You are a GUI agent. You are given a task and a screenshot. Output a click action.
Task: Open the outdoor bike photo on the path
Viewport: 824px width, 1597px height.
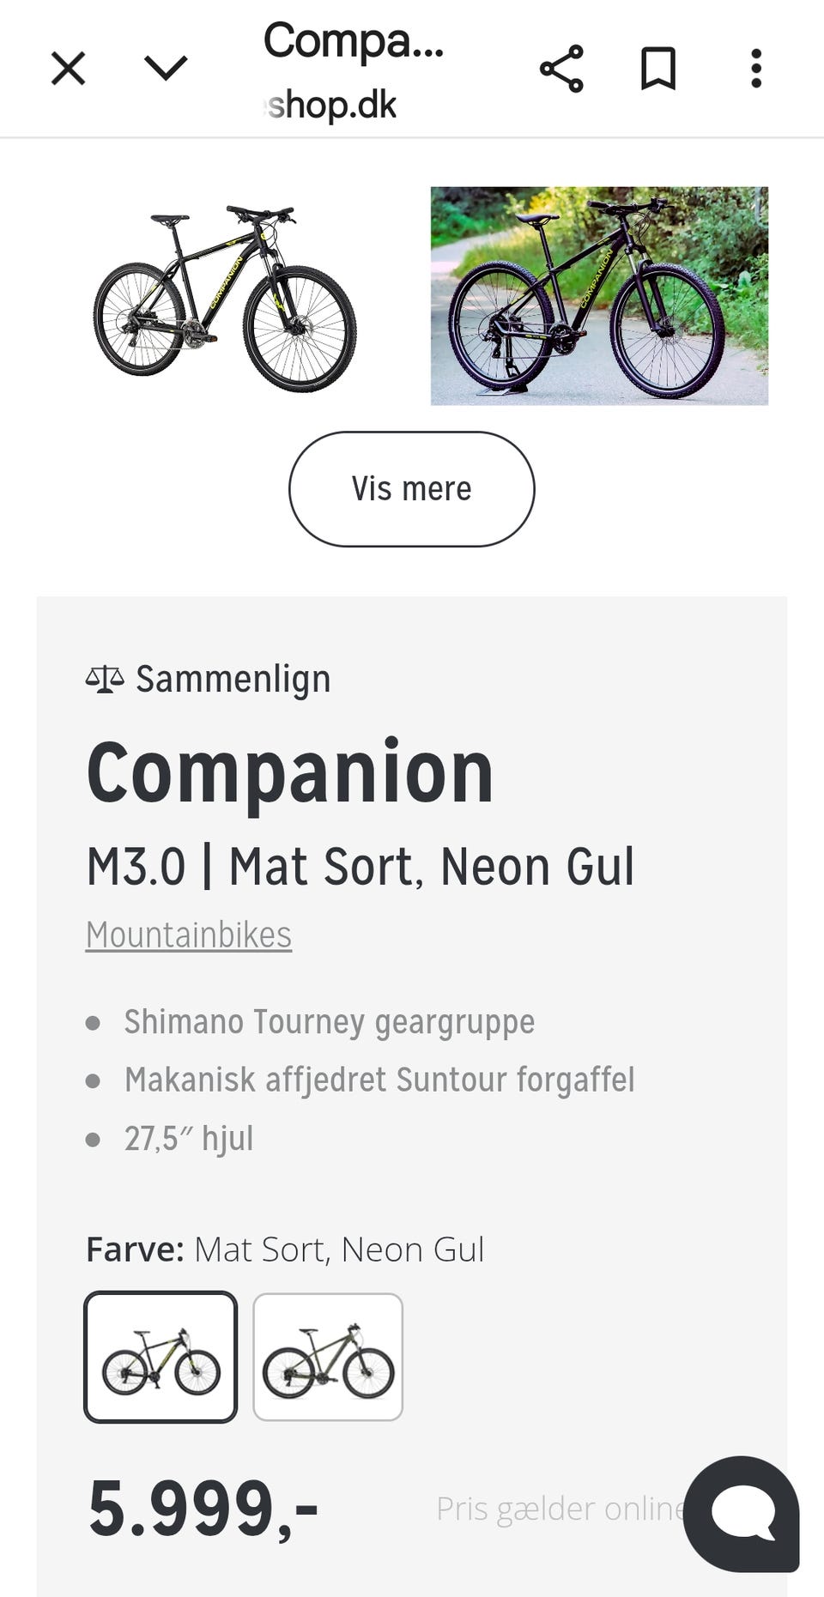point(599,296)
